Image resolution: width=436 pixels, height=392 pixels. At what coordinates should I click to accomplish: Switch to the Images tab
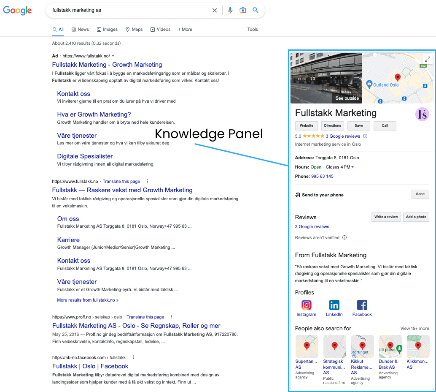(x=107, y=29)
